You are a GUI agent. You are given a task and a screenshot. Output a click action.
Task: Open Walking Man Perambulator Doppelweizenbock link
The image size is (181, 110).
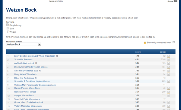tap(35, 85)
